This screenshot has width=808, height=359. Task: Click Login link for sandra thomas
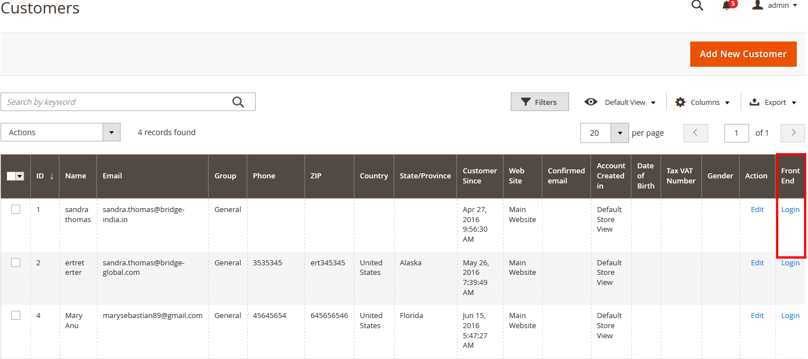coord(790,209)
